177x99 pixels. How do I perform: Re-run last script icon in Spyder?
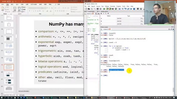pos(116,9)
